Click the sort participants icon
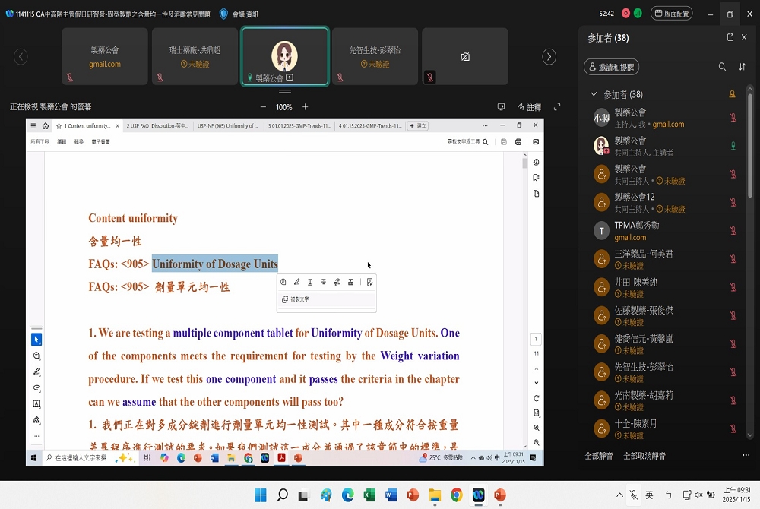The width and height of the screenshot is (760, 509). pos(743,67)
